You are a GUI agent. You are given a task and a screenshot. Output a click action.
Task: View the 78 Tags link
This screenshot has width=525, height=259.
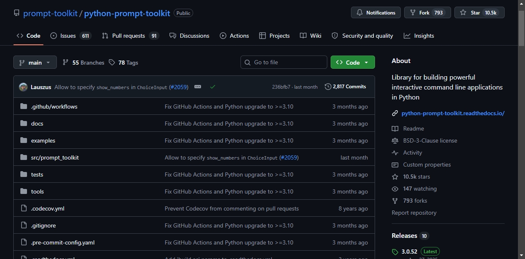tap(123, 63)
